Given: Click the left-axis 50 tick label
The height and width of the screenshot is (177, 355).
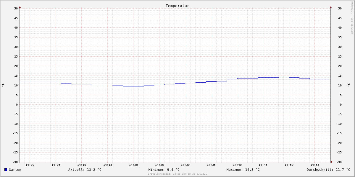Looking at the screenshot, I should coord(16,8).
